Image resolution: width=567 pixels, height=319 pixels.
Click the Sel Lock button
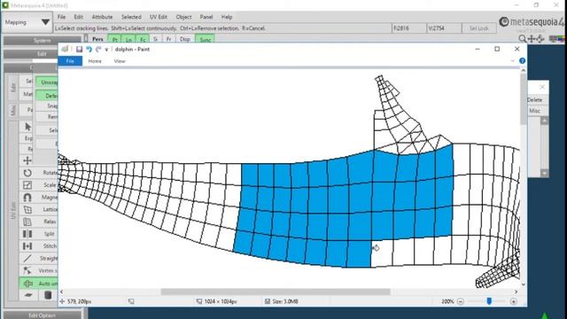coord(478,28)
